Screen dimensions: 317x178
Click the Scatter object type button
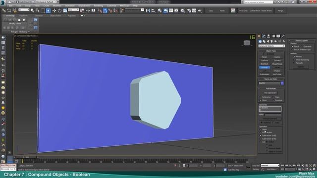click(277, 57)
